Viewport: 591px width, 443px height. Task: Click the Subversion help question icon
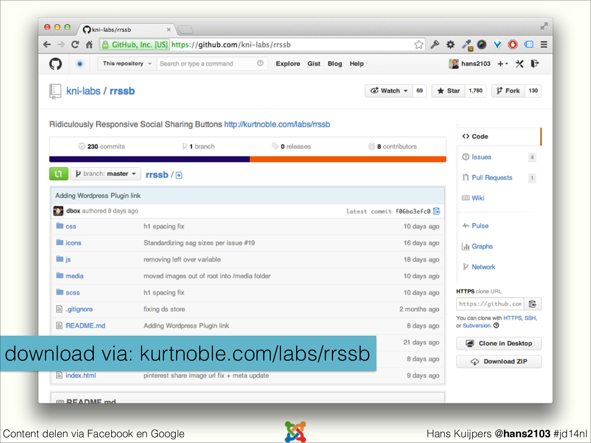(x=496, y=326)
